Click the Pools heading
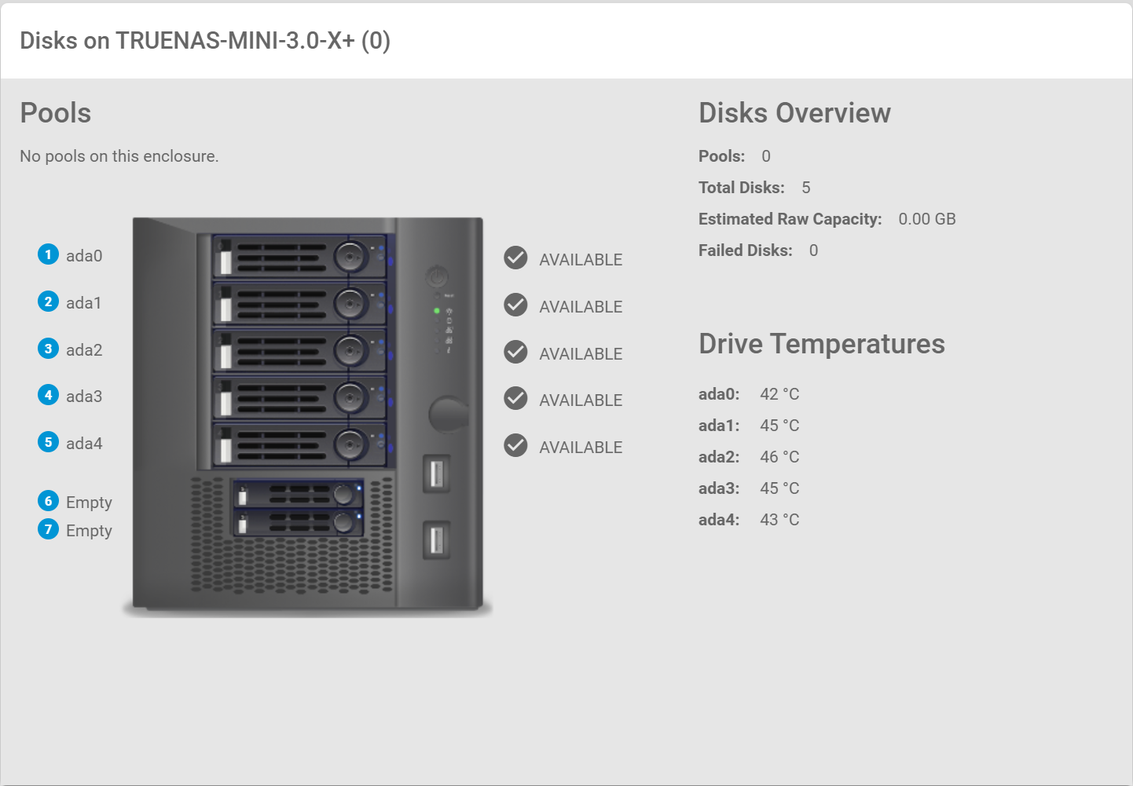 [56, 113]
